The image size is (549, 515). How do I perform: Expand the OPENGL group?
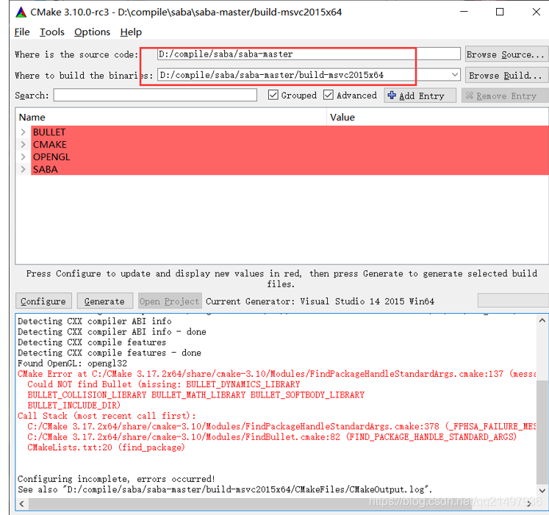click(23, 156)
